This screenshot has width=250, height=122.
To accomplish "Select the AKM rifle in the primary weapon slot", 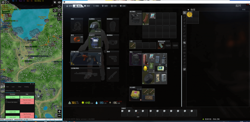I will (86, 59).
